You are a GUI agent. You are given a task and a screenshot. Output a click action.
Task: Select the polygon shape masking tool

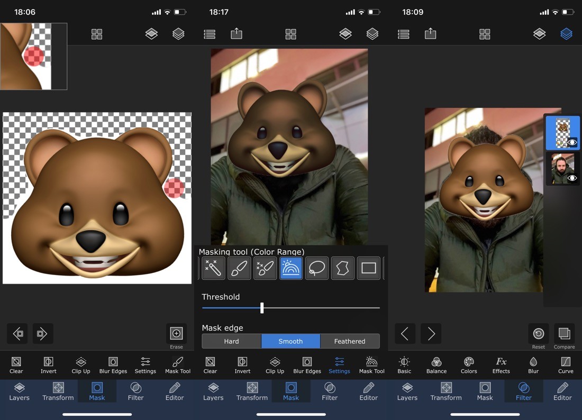pos(343,268)
